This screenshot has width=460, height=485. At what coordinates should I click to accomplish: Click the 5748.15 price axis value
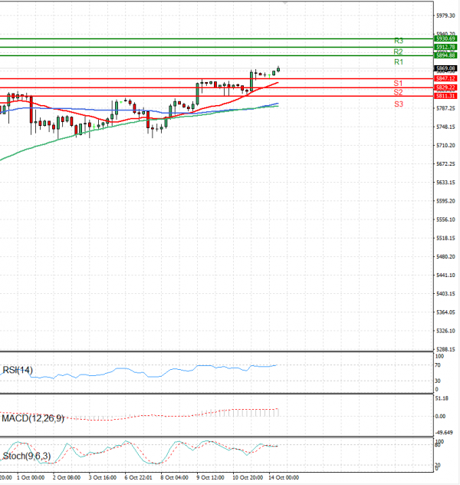coord(445,127)
